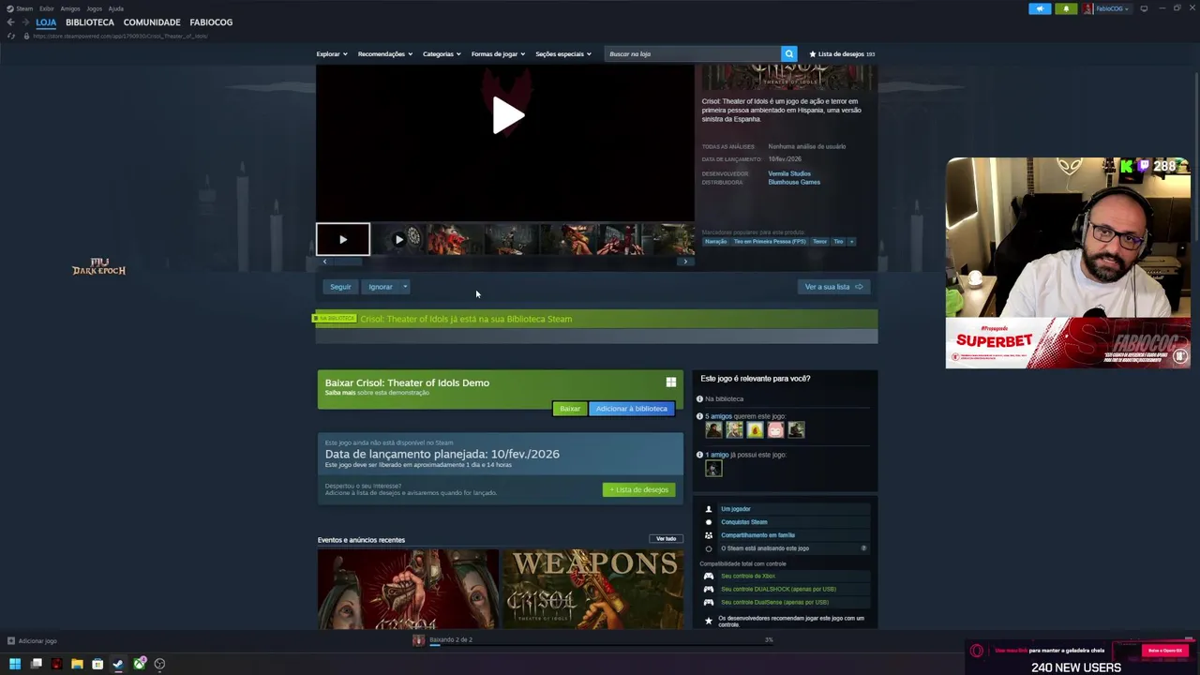Open the Ignorar dropdown arrow
Viewport: 1200px width, 675px height.
pyautogui.click(x=405, y=287)
